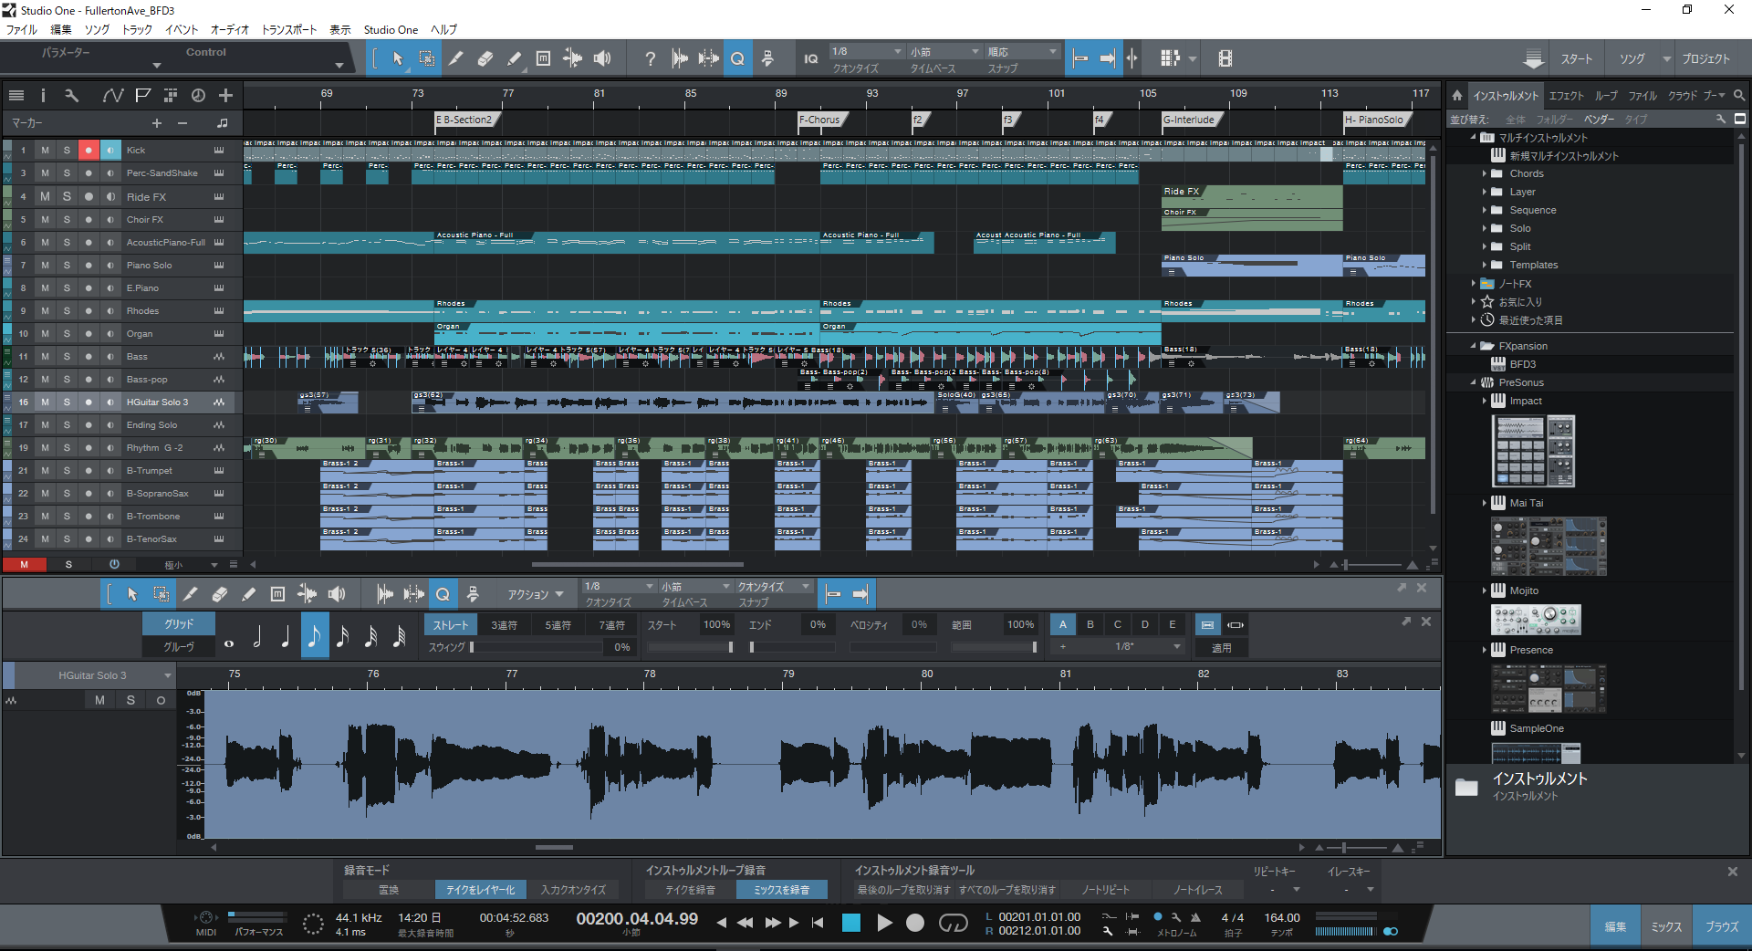Disarm record on Kick track
Viewport: 1752px width, 951px height.
[x=89, y=150]
